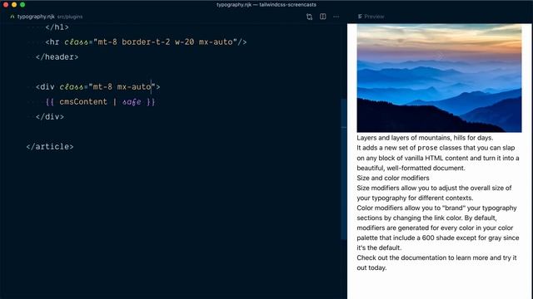Click the closing </h1> tag
This screenshot has height=299, width=533.
pos(57,27)
